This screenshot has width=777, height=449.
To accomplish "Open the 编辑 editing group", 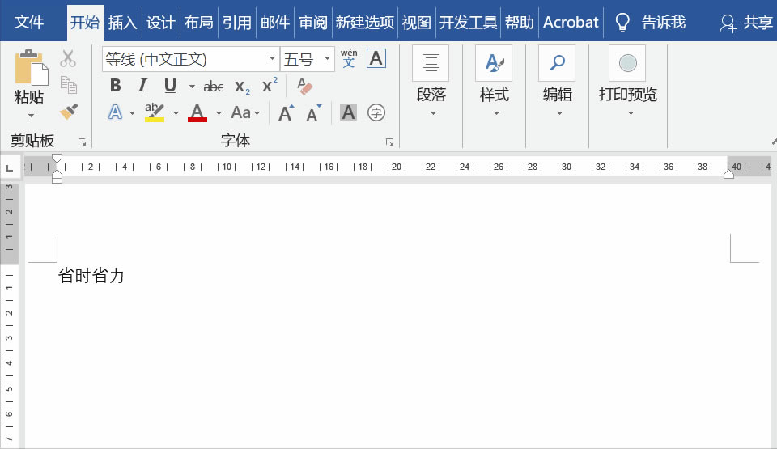I will 557,82.
